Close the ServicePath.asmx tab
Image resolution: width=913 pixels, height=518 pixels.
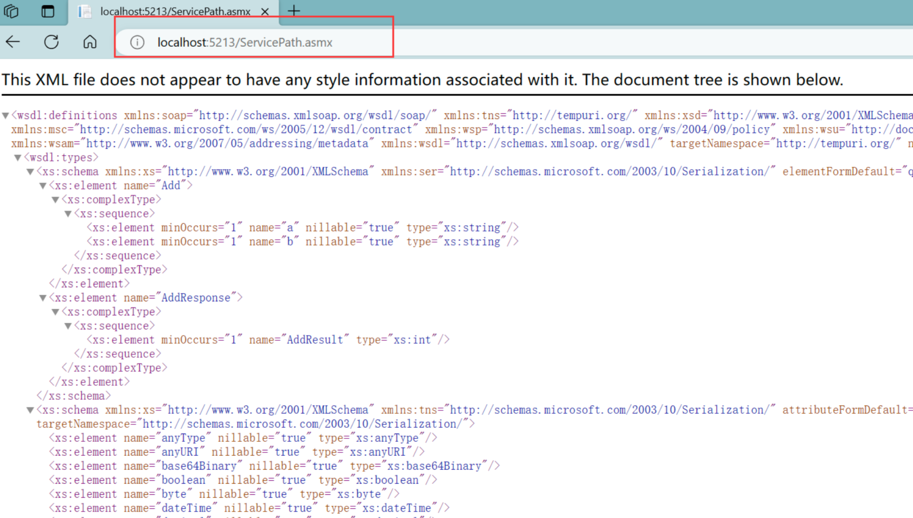[x=265, y=11]
